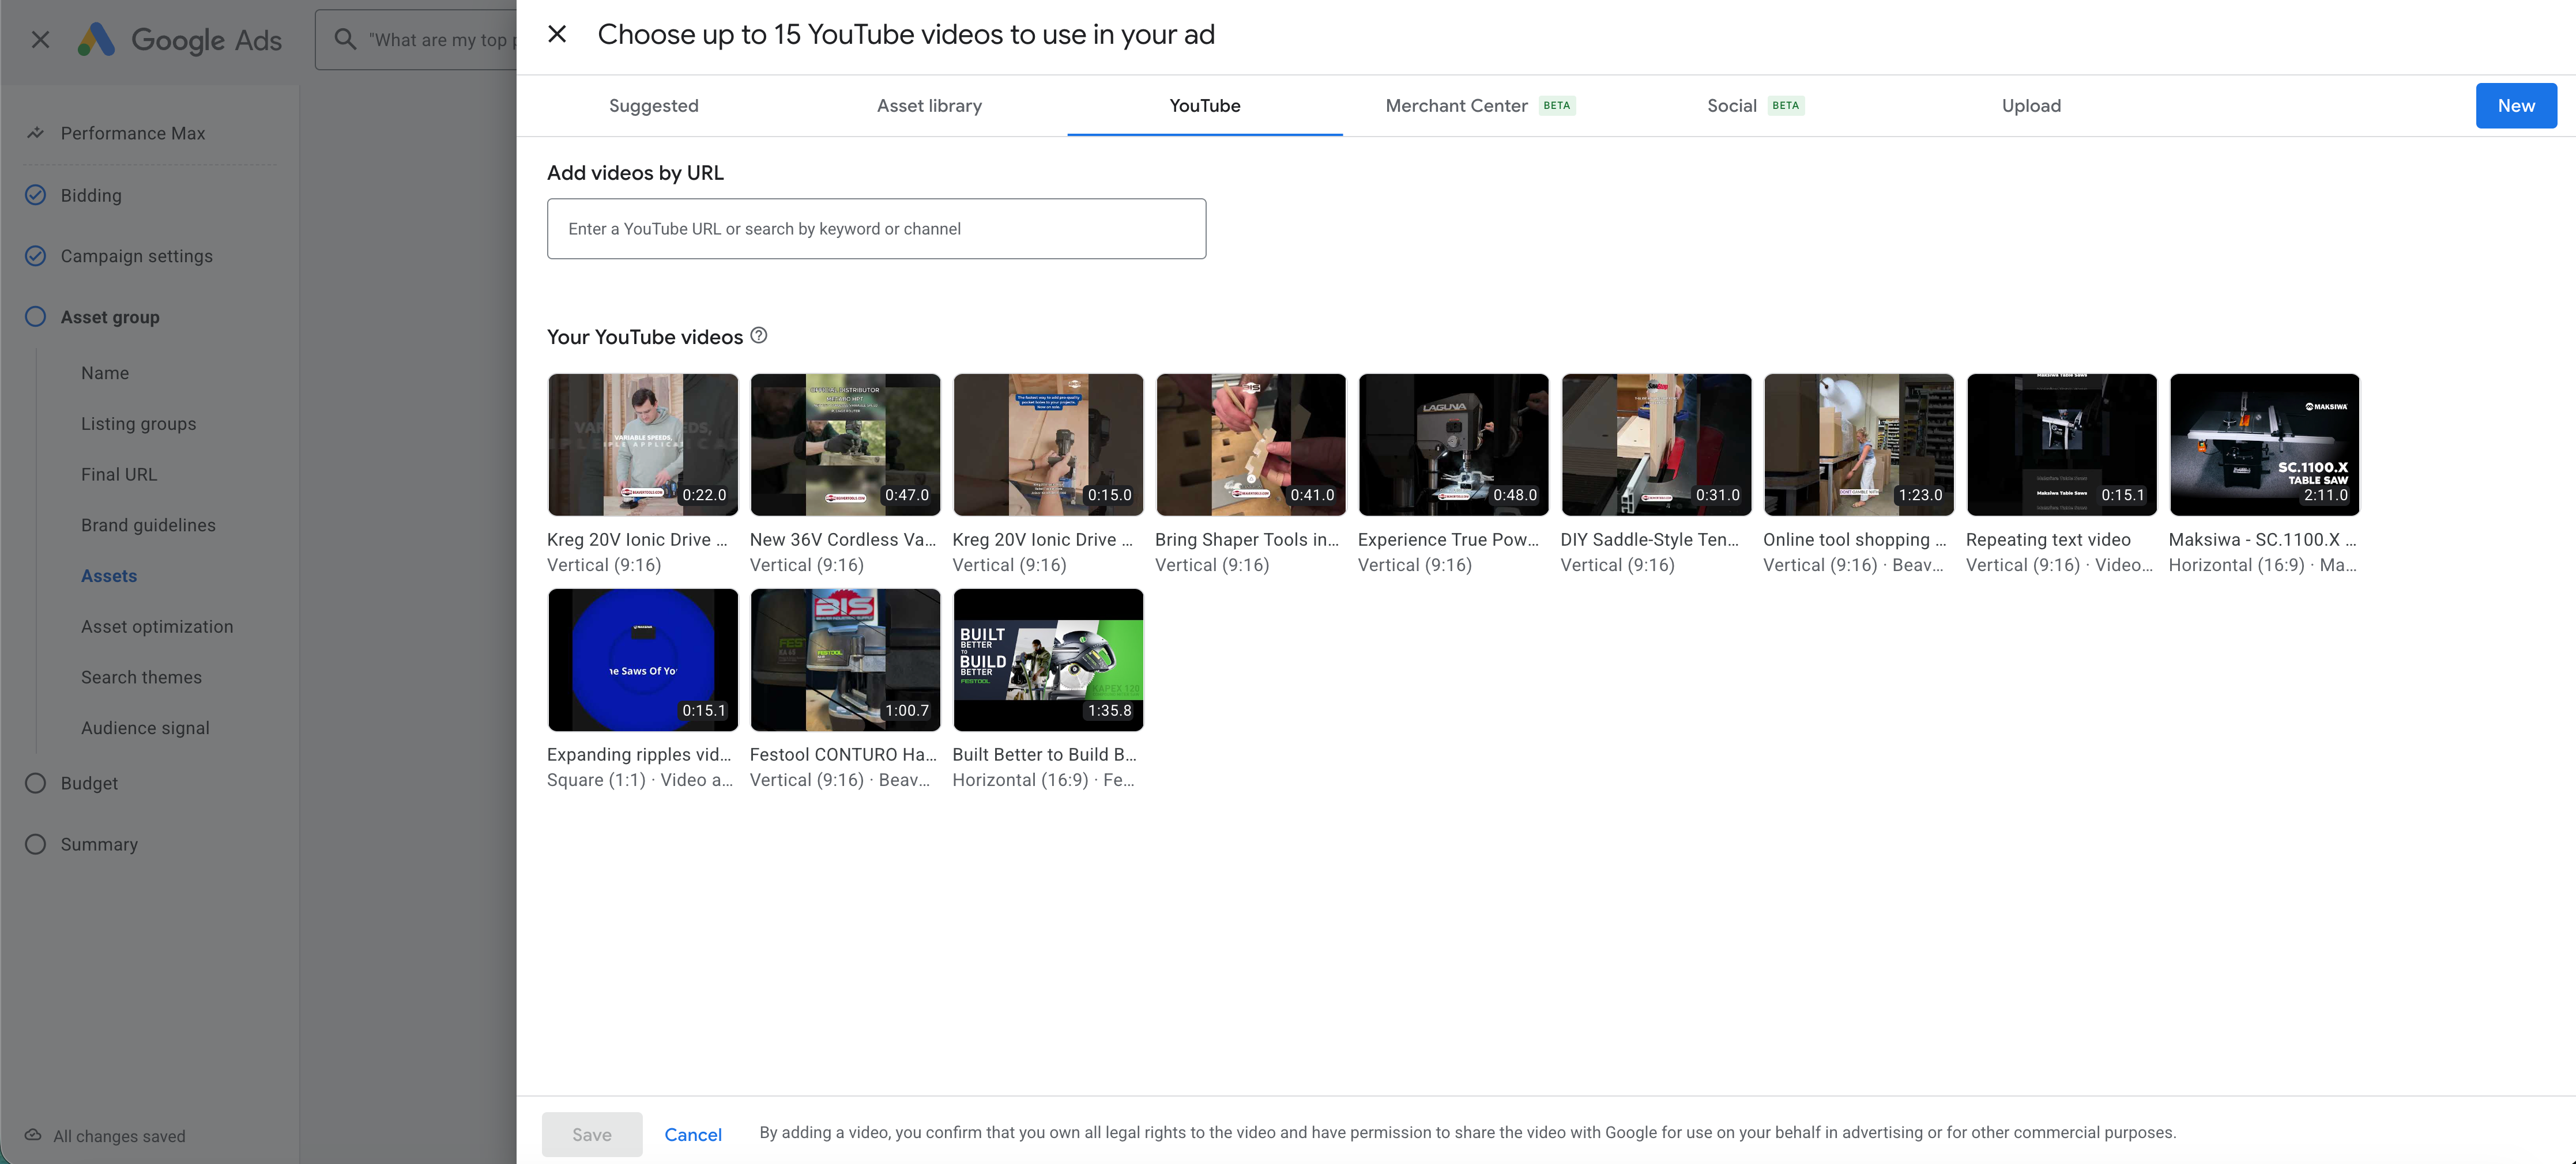This screenshot has width=2576, height=1164.
Task: Click the 'Built Better to Build B…' title
Action: click(x=1045, y=754)
